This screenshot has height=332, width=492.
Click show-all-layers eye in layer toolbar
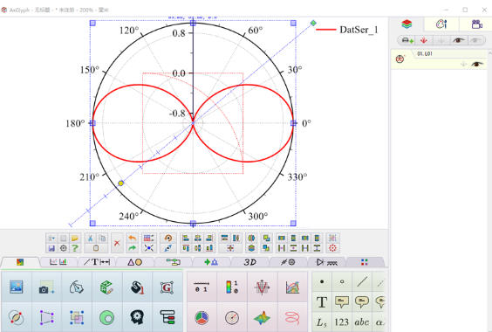(x=459, y=40)
